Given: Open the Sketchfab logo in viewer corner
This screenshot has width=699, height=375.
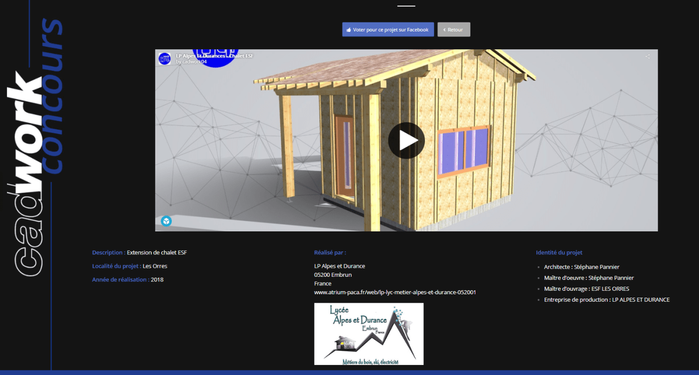Looking at the screenshot, I should [x=166, y=221].
